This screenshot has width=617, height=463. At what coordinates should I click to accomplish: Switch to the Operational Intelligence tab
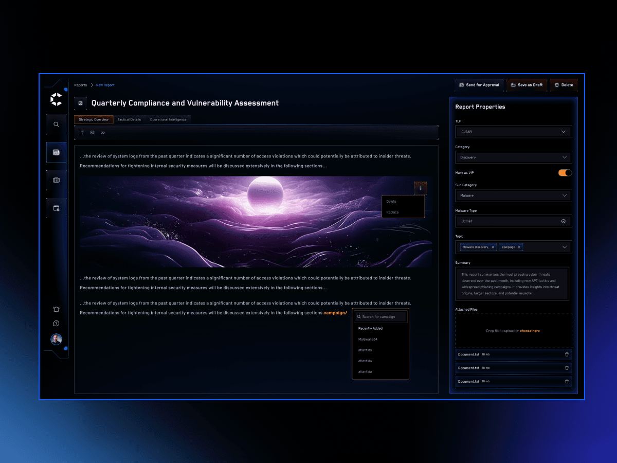(168, 119)
